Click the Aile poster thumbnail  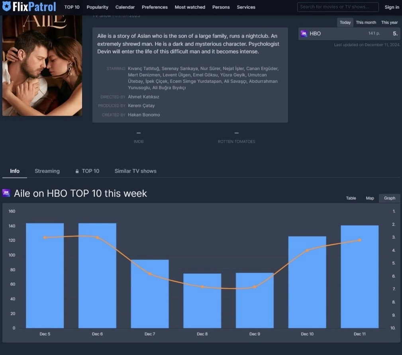42,66
